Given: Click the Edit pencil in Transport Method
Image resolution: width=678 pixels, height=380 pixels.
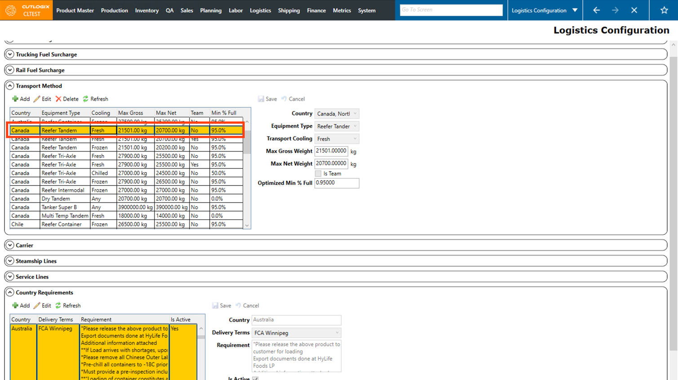Looking at the screenshot, I should 37,99.
